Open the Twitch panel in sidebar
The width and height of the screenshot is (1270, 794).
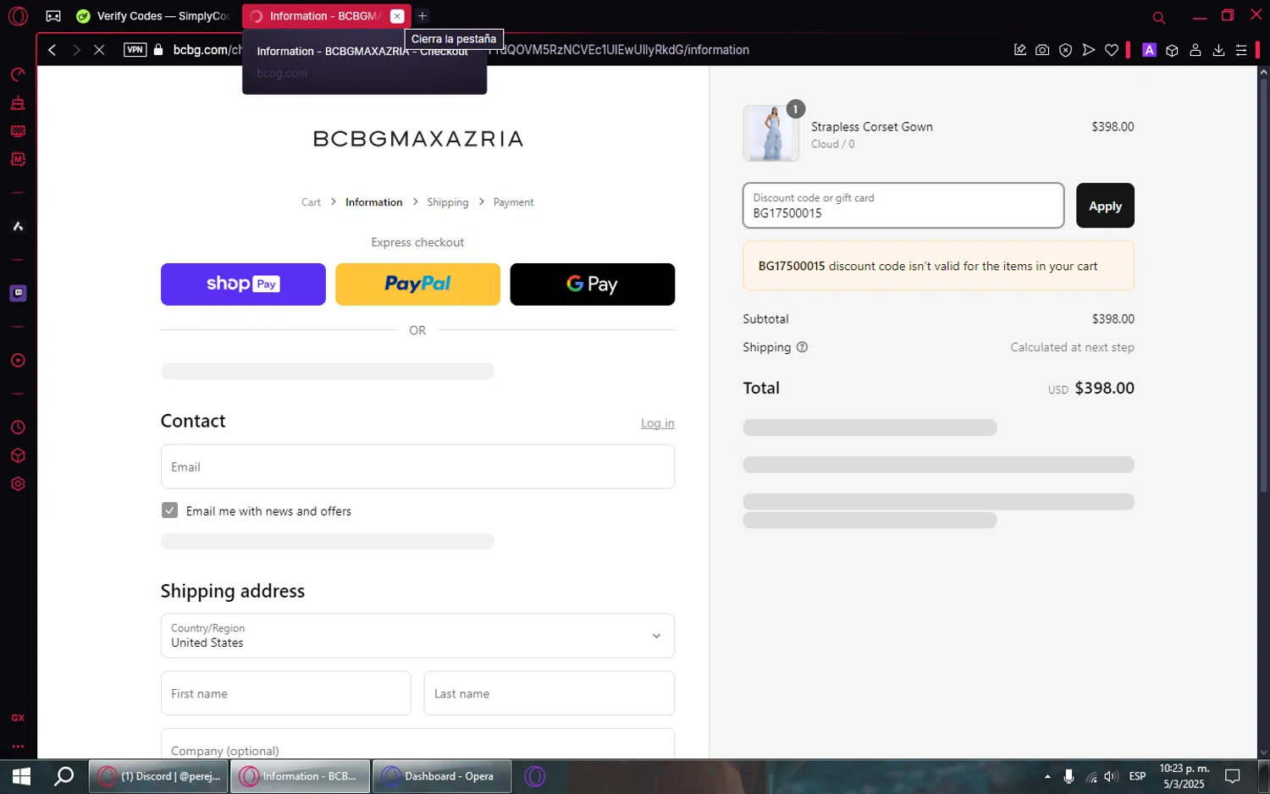18,293
